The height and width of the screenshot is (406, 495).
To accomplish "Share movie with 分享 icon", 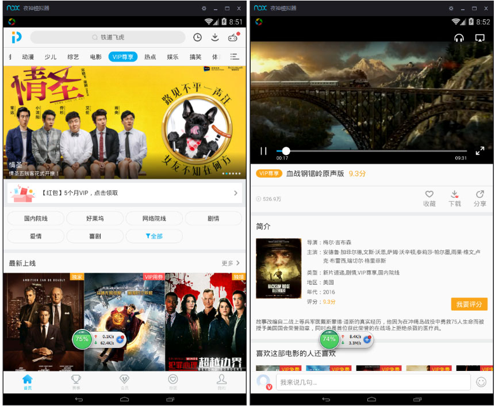I will [x=480, y=198].
